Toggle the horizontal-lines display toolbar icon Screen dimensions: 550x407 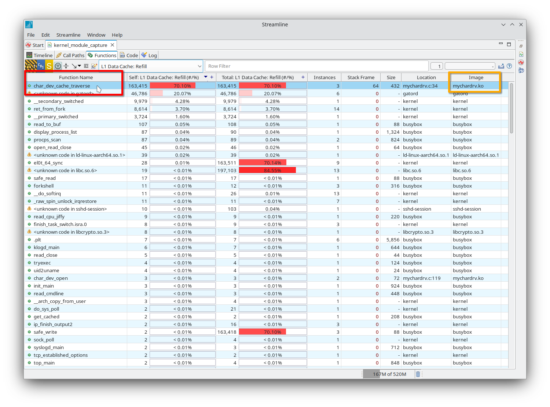point(86,66)
